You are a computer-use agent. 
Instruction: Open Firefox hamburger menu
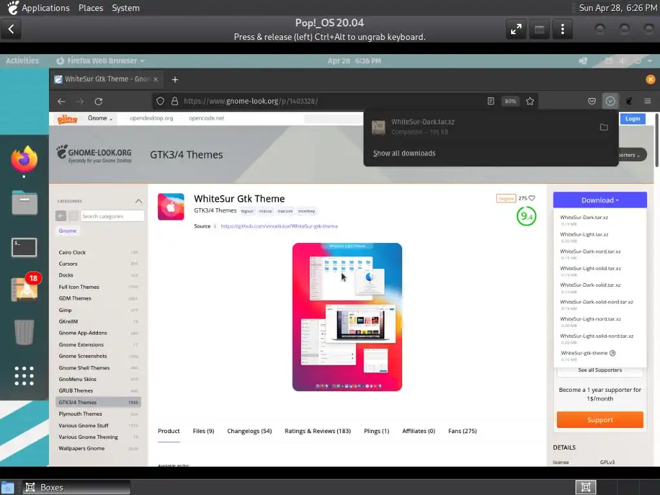(x=647, y=101)
